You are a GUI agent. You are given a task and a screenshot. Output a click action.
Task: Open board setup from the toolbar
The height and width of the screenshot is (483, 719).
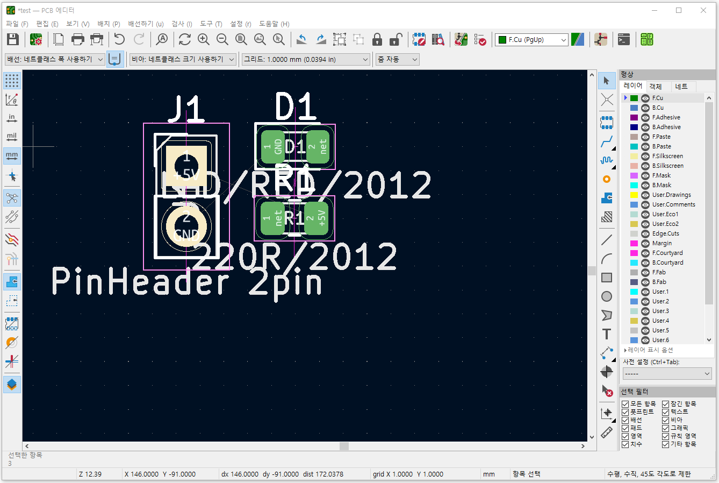pos(36,39)
